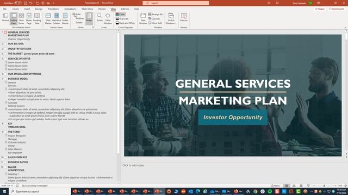This screenshot has width=348, height=195.
Task: Switch to Reading View
Action: pos(37,18)
